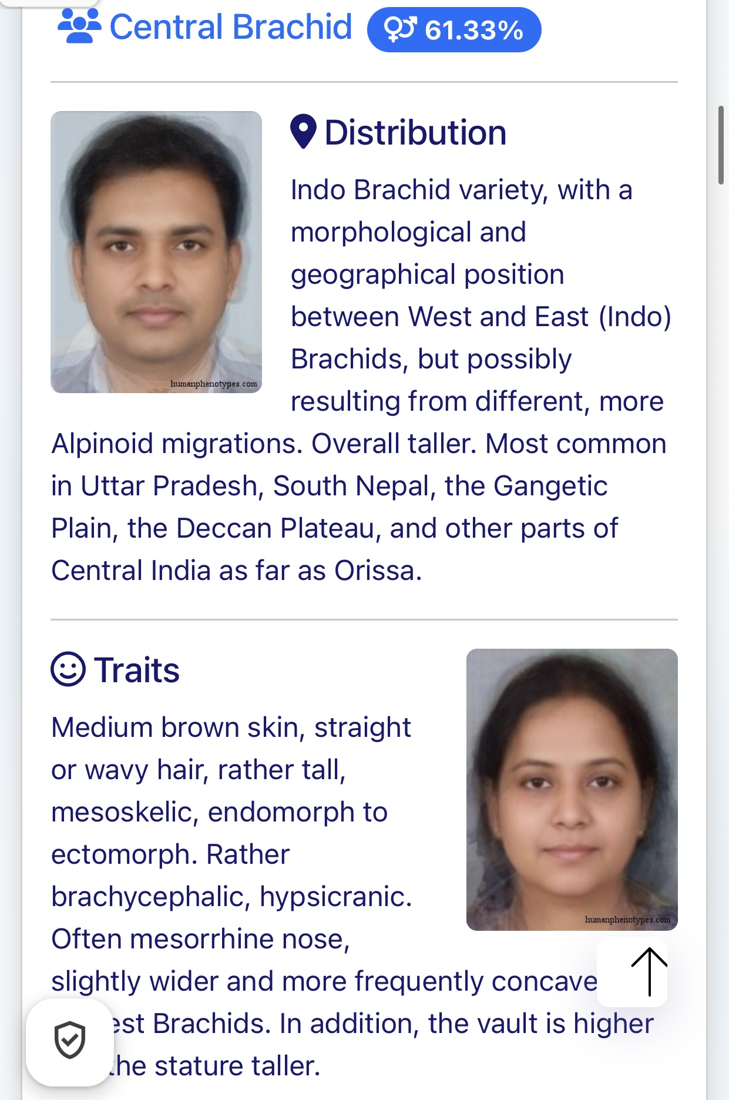The image size is (729, 1100).
Task: Click the 'Uttar Pradesh, South Nepal' line of text
Action: click(x=329, y=486)
